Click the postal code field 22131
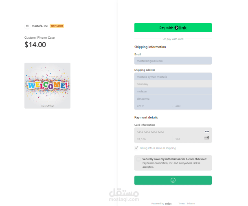The image size is (248, 206). (x=154, y=106)
